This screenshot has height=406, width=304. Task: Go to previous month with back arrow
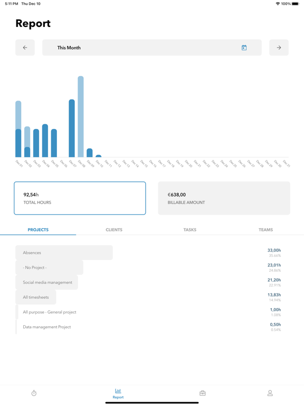click(x=25, y=48)
